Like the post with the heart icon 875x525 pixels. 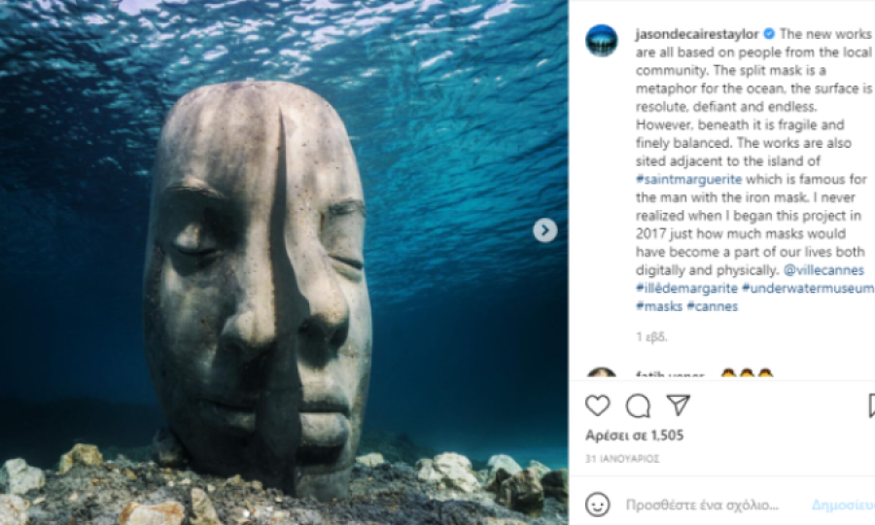pyautogui.click(x=597, y=405)
